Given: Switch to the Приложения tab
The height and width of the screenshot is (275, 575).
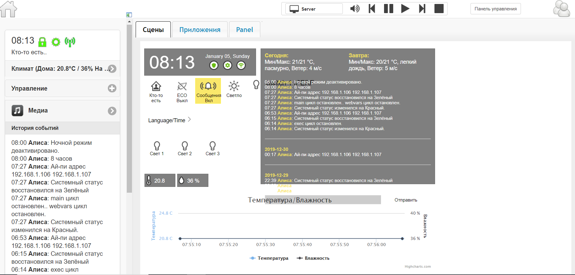Looking at the screenshot, I should [x=200, y=30].
